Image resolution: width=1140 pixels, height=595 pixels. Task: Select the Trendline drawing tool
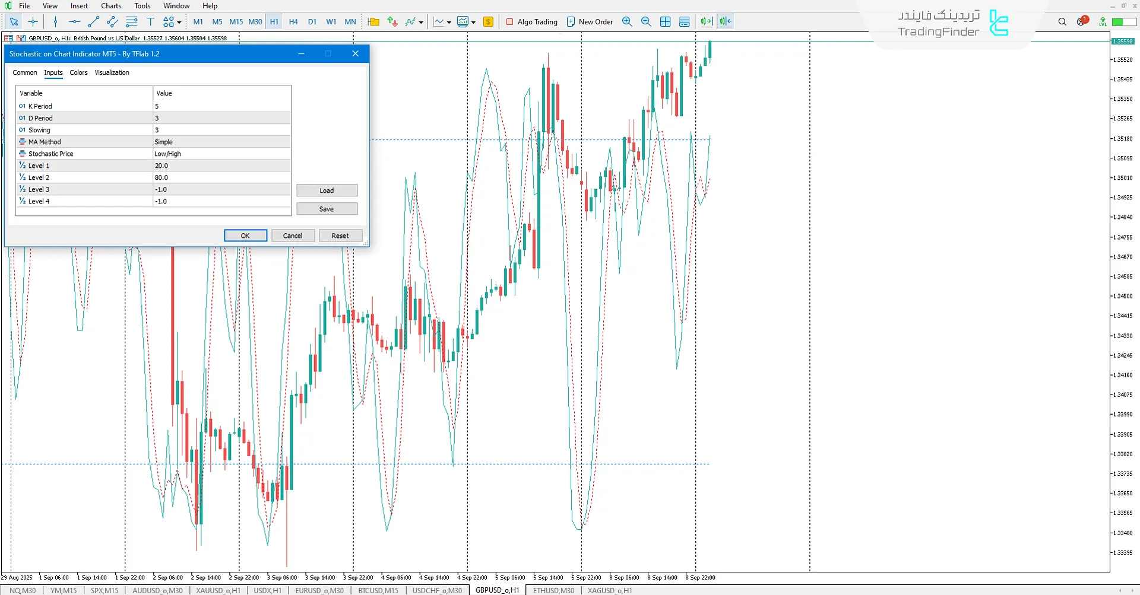click(x=93, y=21)
